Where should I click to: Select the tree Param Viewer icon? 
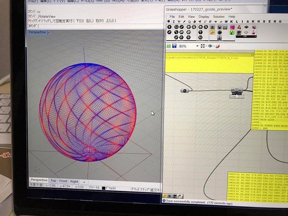(x=239, y=33)
